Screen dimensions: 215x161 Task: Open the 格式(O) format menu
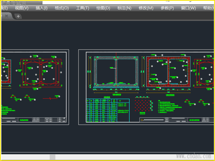62,8
